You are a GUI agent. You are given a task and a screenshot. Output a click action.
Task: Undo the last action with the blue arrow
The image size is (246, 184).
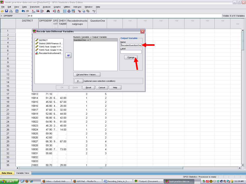(x=23, y=11)
